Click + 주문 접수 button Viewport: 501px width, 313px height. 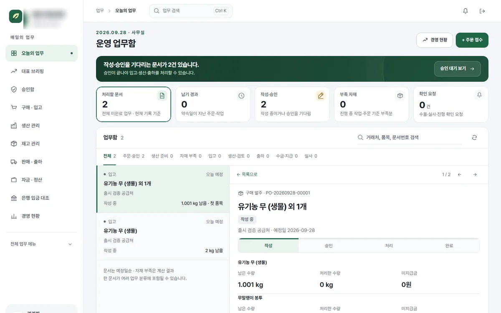pos(472,40)
